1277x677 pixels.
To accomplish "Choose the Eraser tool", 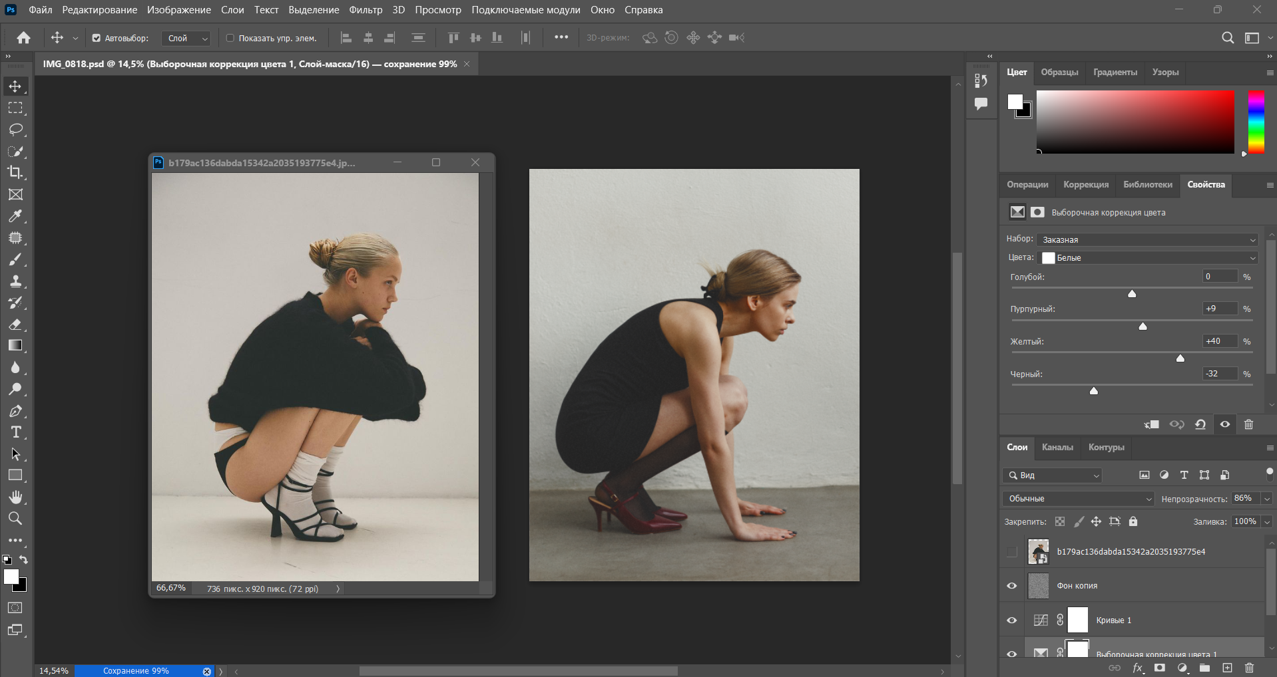I will point(16,325).
